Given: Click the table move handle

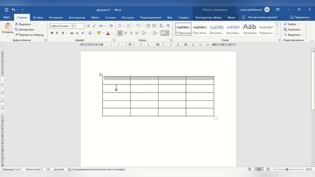Looking at the screenshot, I should pyautogui.click(x=100, y=74).
